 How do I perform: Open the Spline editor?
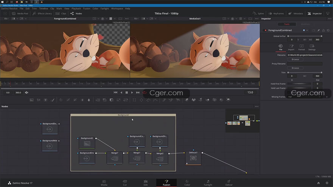[x=258, y=13]
